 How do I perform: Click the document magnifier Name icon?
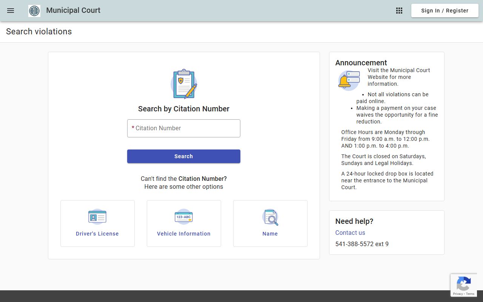(x=270, y=217)
